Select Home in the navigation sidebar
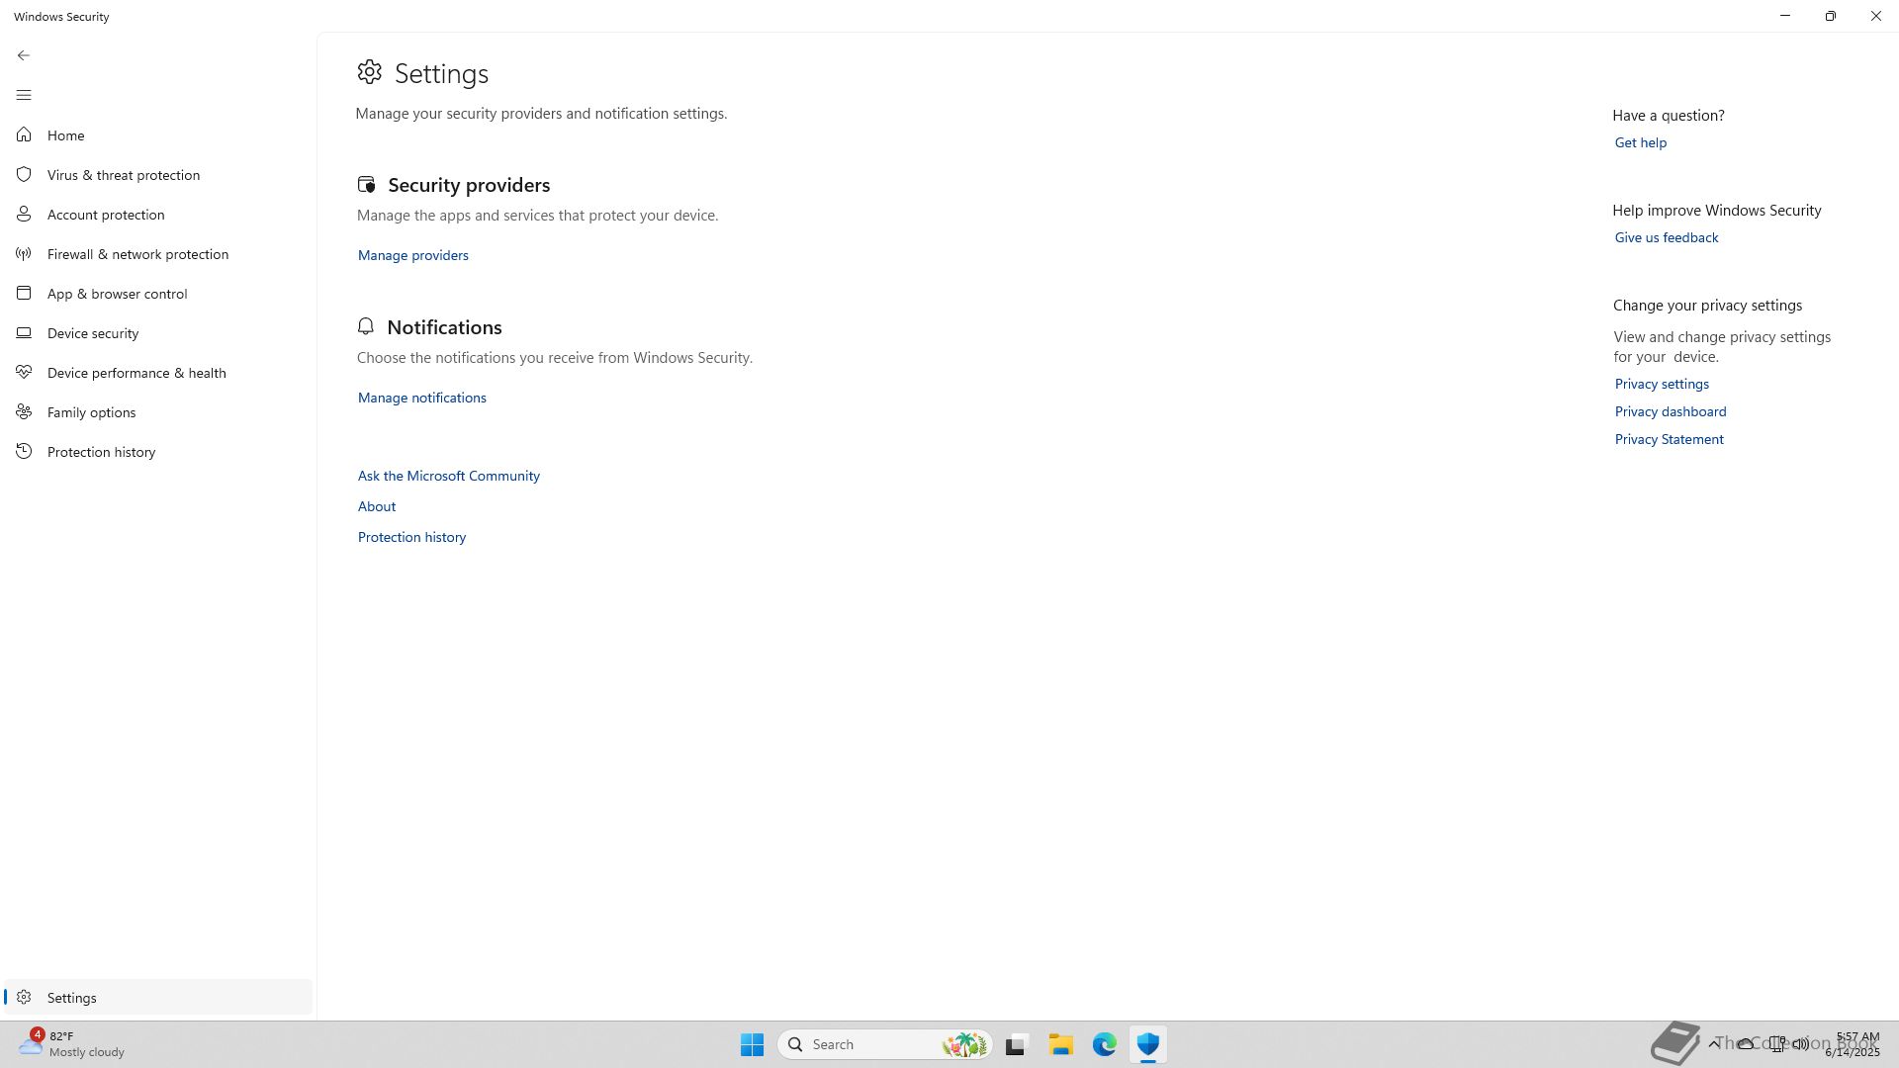The image size is (1899, 1068). point(65,135)
